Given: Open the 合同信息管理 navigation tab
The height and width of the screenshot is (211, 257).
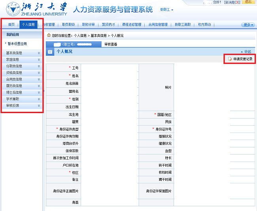Looking at the screenshot, I should [x=158, y=24].
